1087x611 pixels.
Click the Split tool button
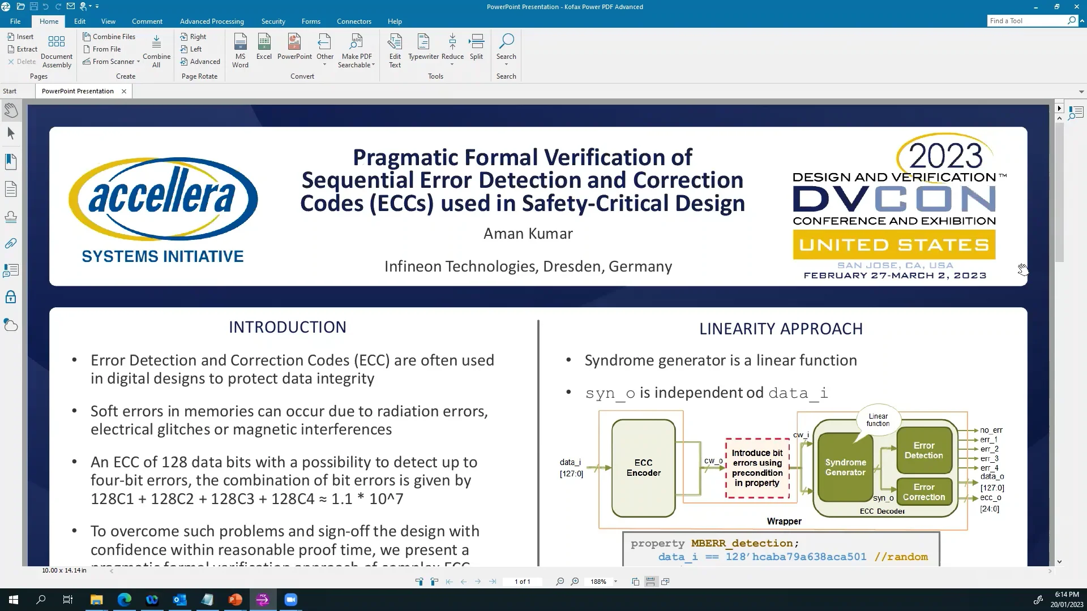click(476, 50)
